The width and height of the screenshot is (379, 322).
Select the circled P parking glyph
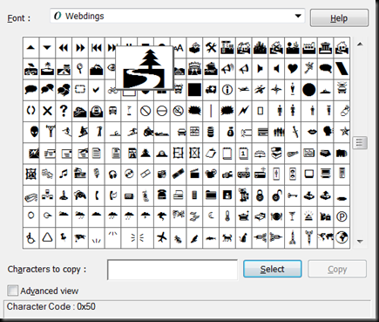coord(342,216)
